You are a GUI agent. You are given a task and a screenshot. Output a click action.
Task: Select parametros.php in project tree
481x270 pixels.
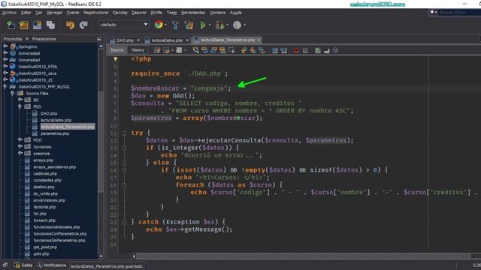point(55,133)
